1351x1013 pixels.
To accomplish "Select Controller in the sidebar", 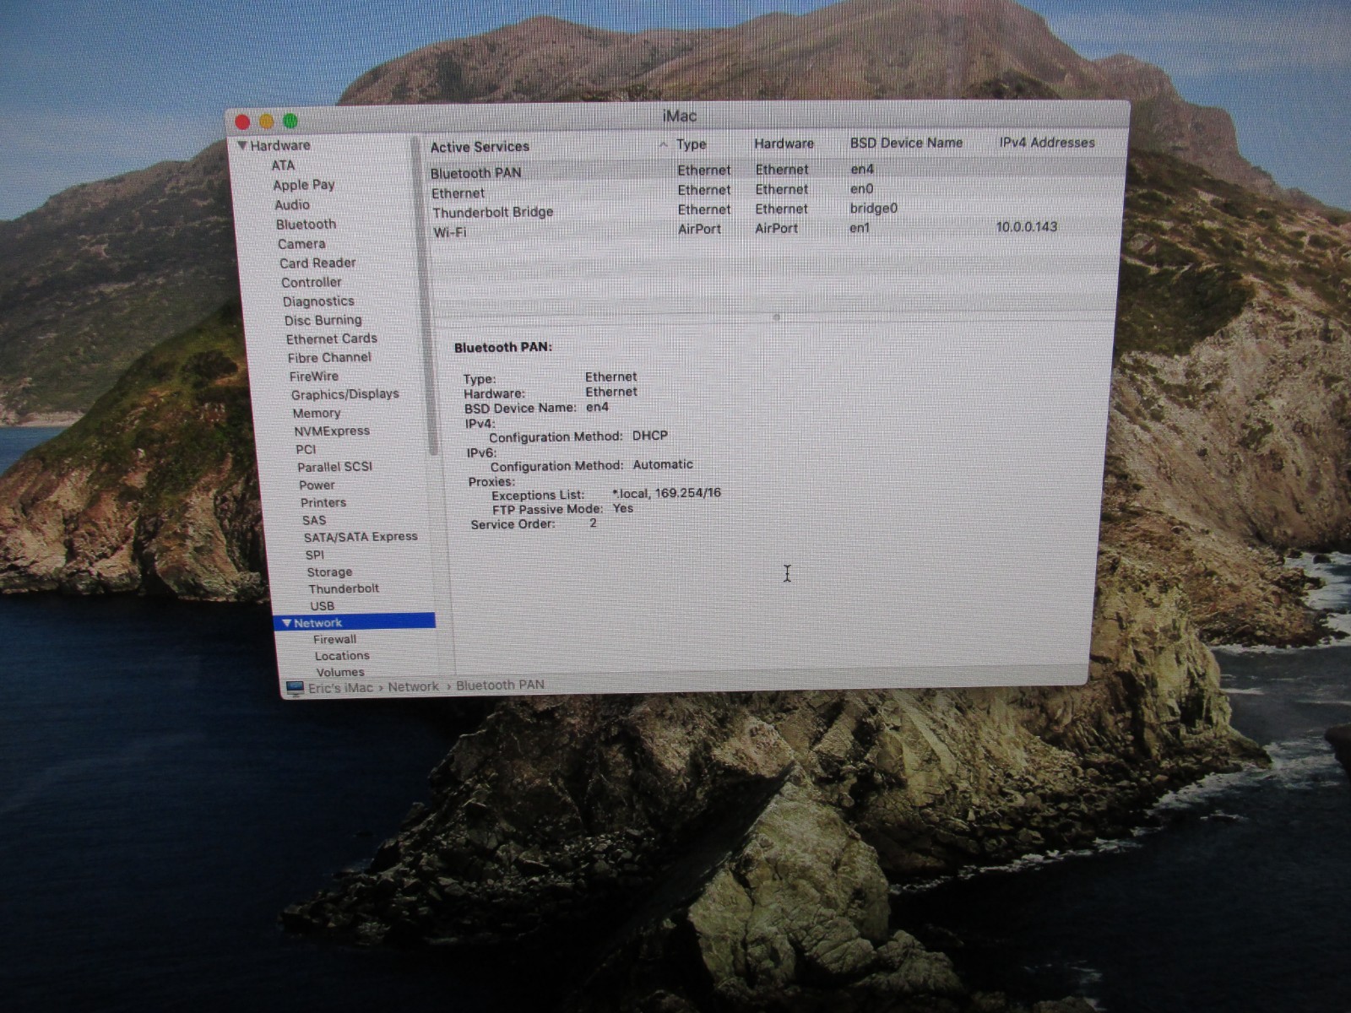I will coord(312,282).
